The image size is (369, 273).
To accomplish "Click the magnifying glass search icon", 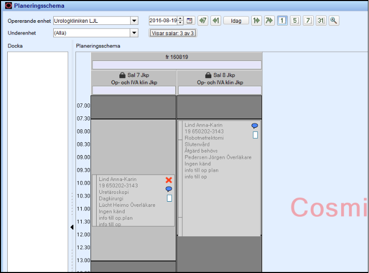I will [x=334, y=21].
